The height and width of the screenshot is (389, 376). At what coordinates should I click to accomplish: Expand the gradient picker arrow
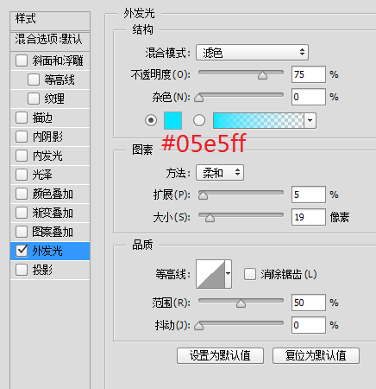point(310,120)
